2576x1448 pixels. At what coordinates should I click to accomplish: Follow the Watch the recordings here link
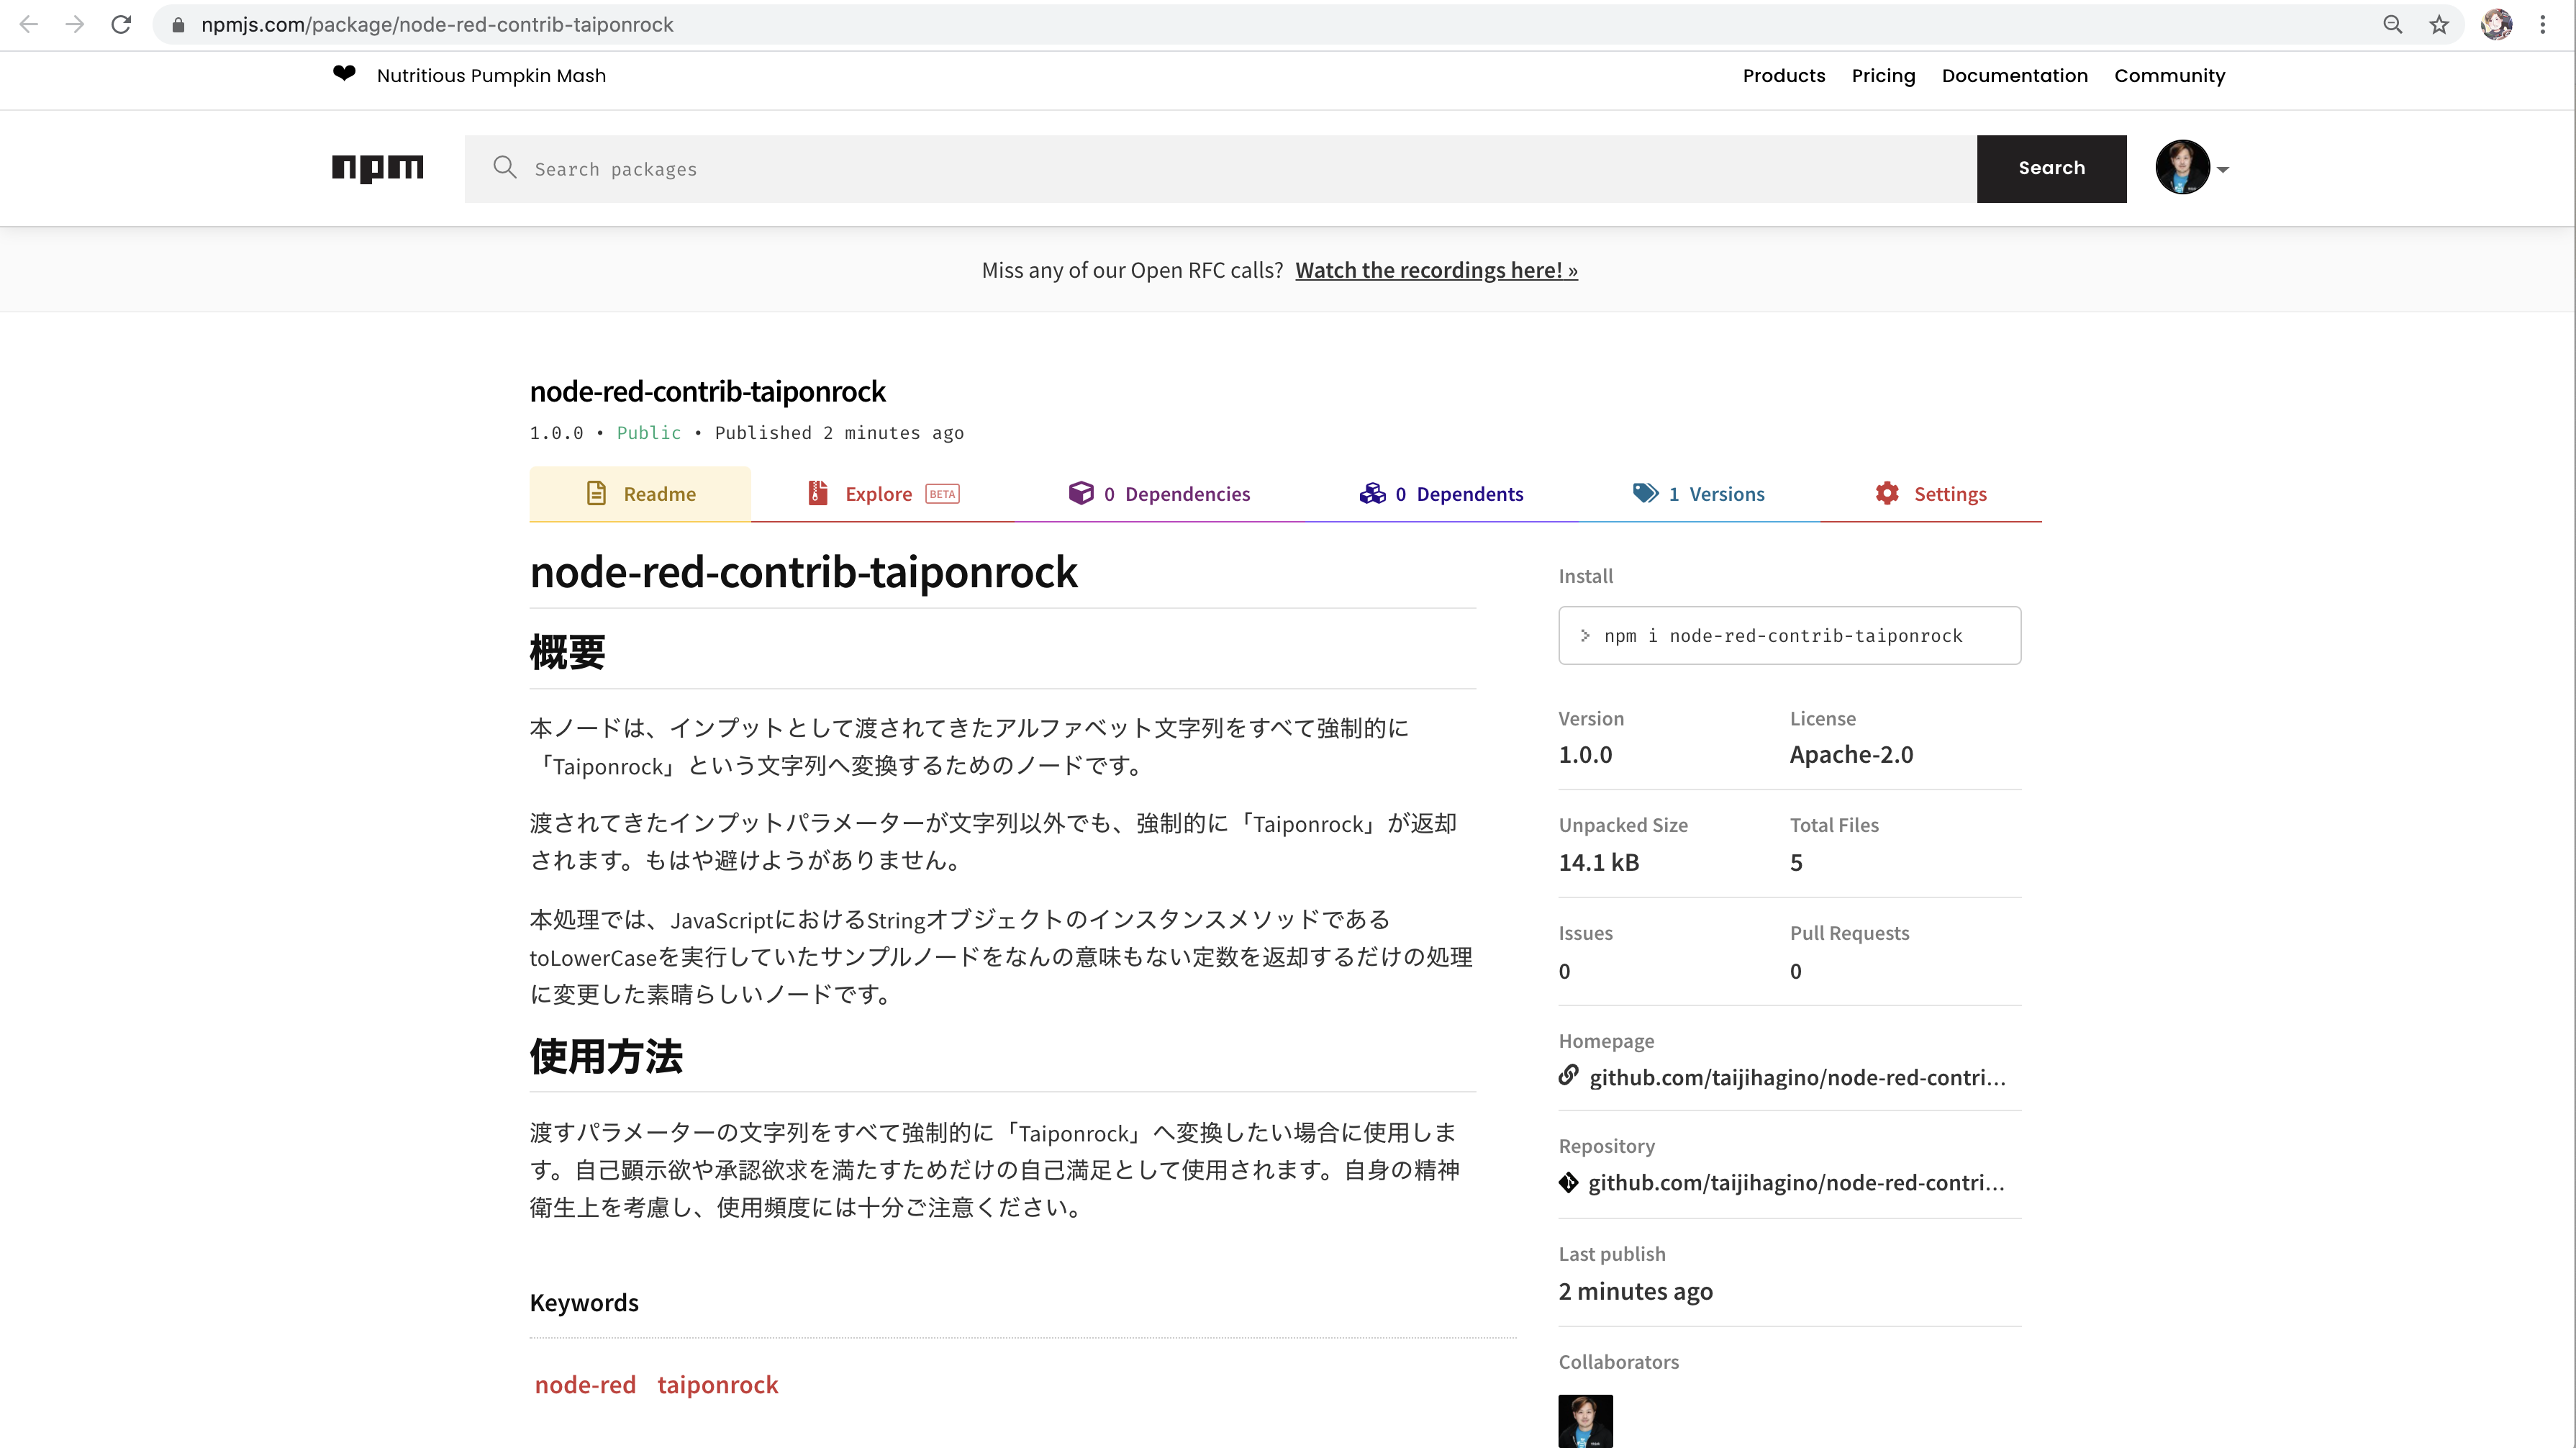point(1436,270)
